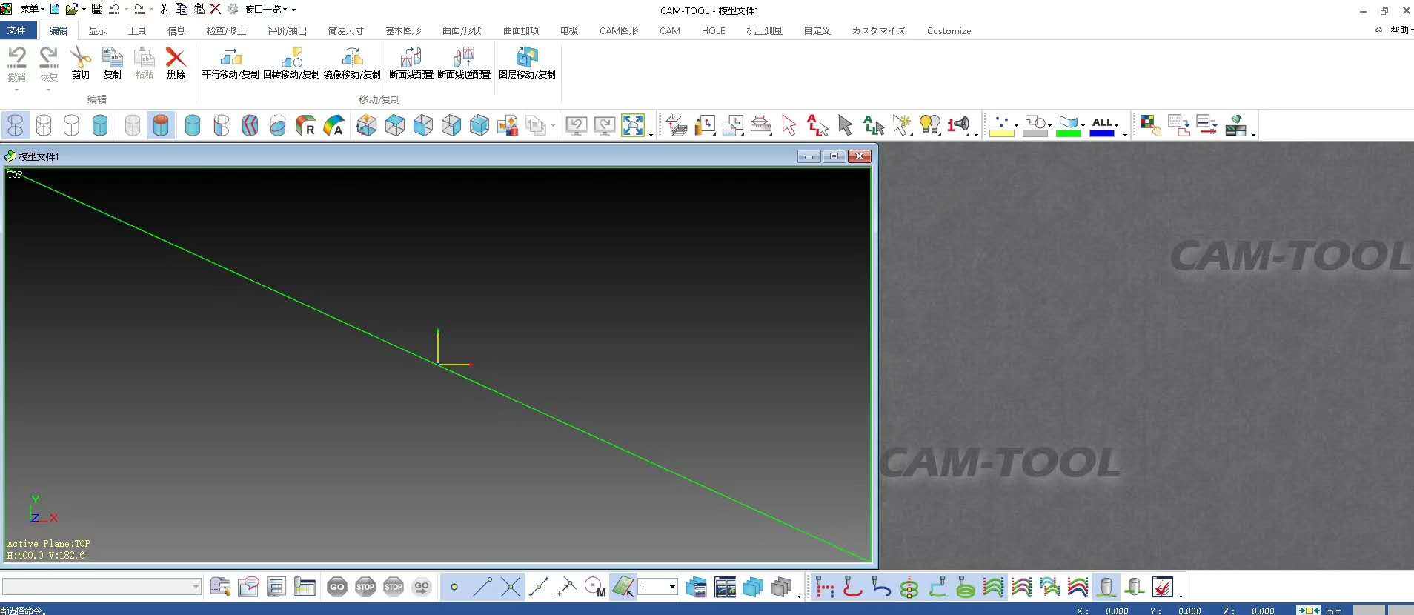Screen dimensions: 1414x615
Task: Click the red arrow selection cursor icon
Action: coord(789,125)
